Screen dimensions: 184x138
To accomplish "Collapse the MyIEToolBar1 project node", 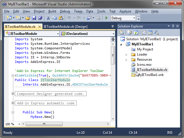I will (x=121, y=44).
